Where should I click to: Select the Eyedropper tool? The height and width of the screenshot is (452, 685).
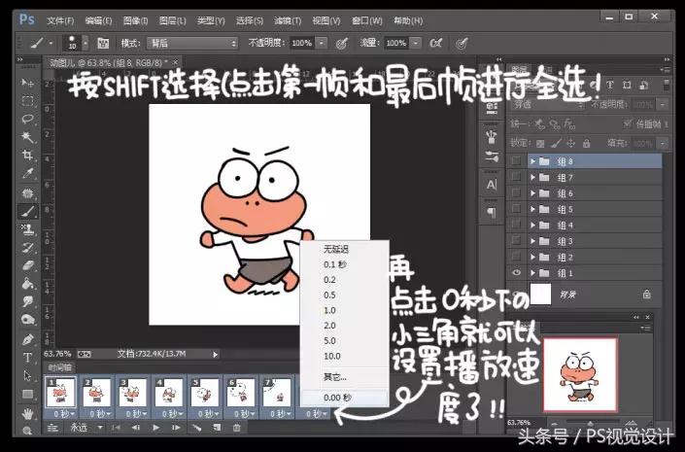coord(28,174)
